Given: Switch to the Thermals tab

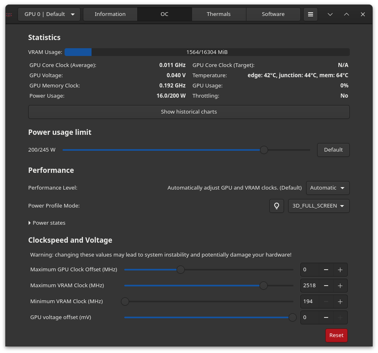Looking at the screenshot, I should click(x=219, y=14).
